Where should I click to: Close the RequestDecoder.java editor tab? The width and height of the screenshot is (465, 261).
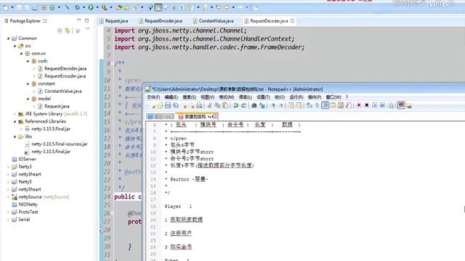click(293, 21)
